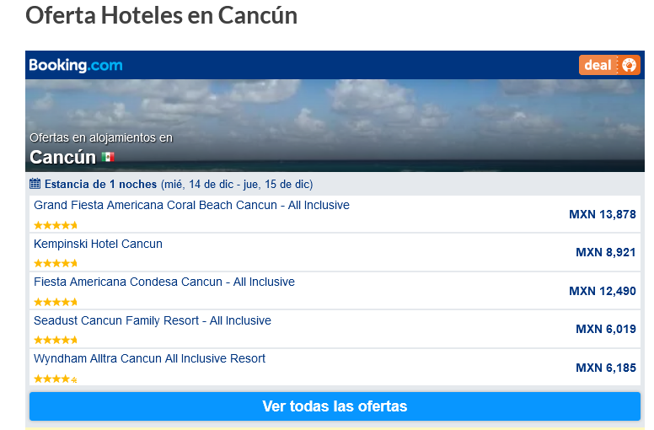654x430 pixels.
Task: Click the MXN 13,878 price
Action: point(603,214)
